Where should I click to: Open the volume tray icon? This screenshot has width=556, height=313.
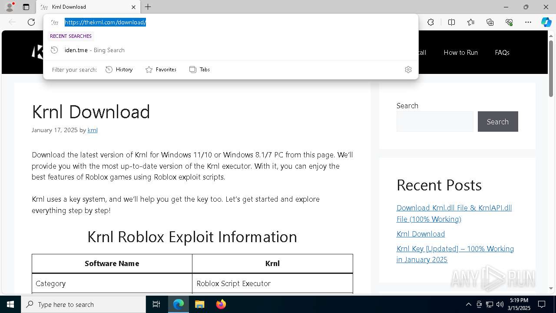tap(500, 304)
